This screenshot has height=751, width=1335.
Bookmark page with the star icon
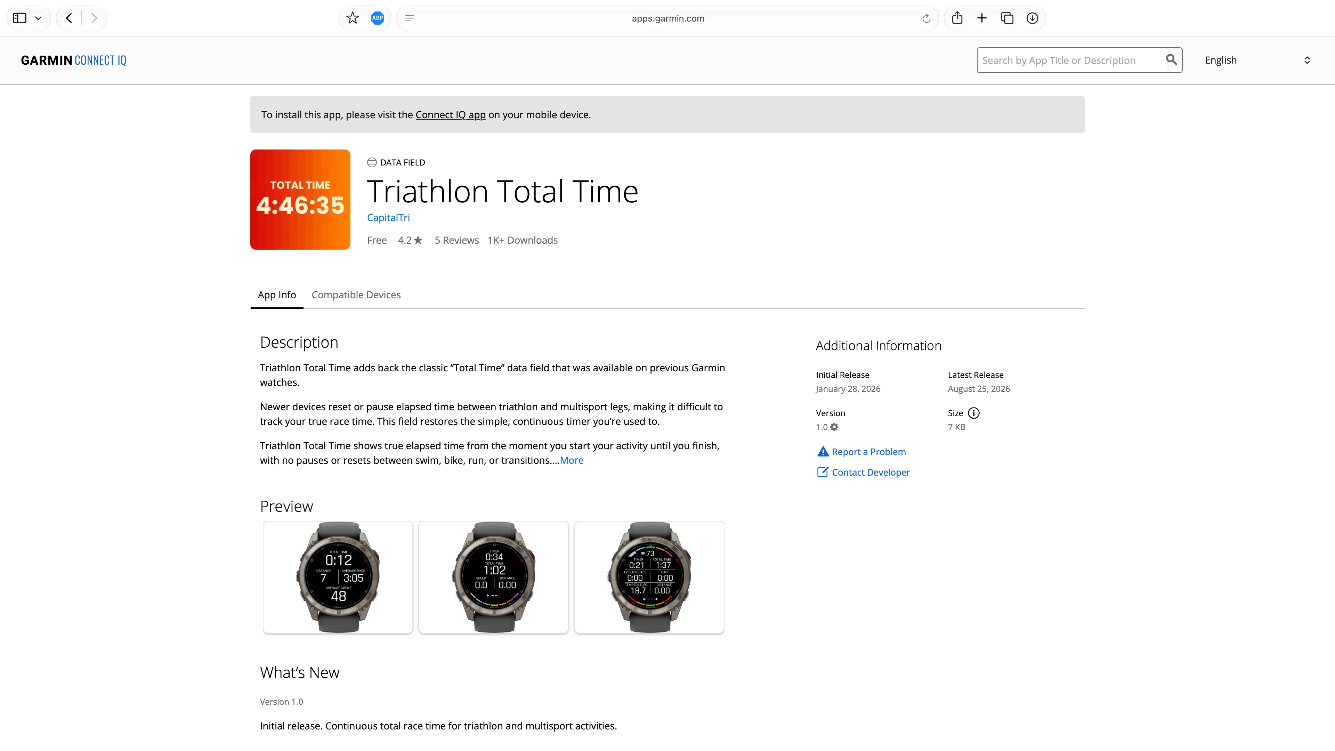click(x=353, y=18)
